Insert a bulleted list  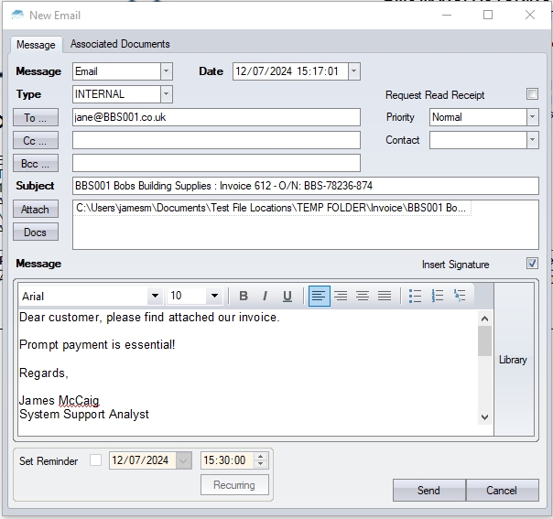coord(415,296)
